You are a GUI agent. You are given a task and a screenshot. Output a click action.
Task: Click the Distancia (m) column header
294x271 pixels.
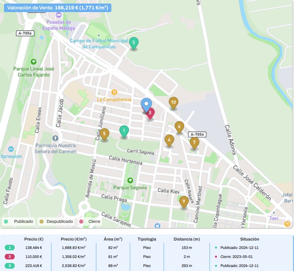coord(187,239)
